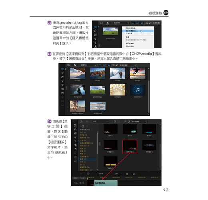Click the teal title clip on timeline
Viewport: 208px width, 200px height.
click(x=106, y=183)
